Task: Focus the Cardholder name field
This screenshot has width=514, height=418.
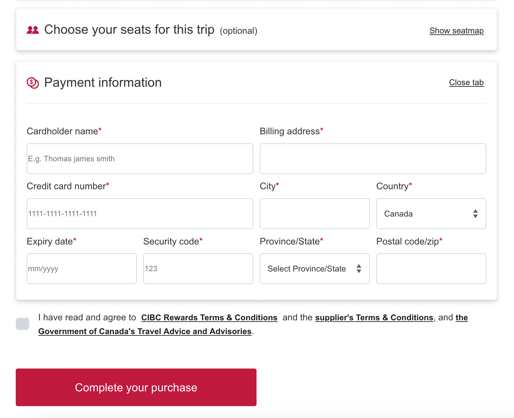Action: tap(140, 159)
